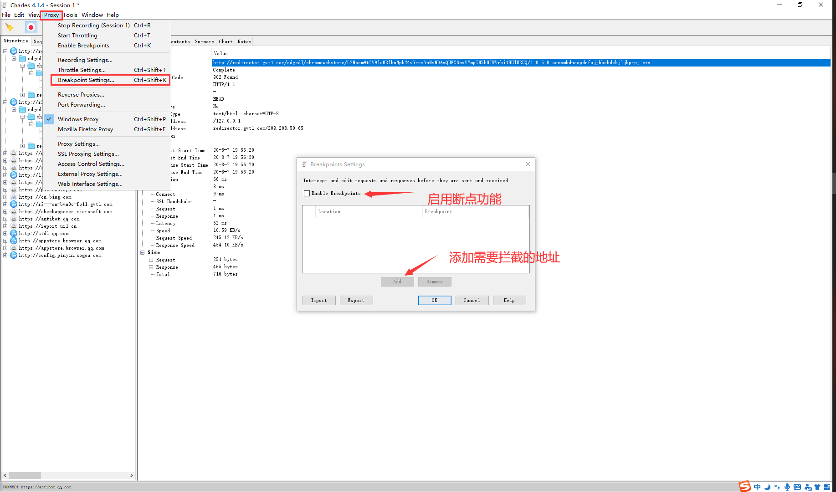Open the Sogou skin shirt icon
This screenshot has width=836, height=492.
(x=817, y=487)
